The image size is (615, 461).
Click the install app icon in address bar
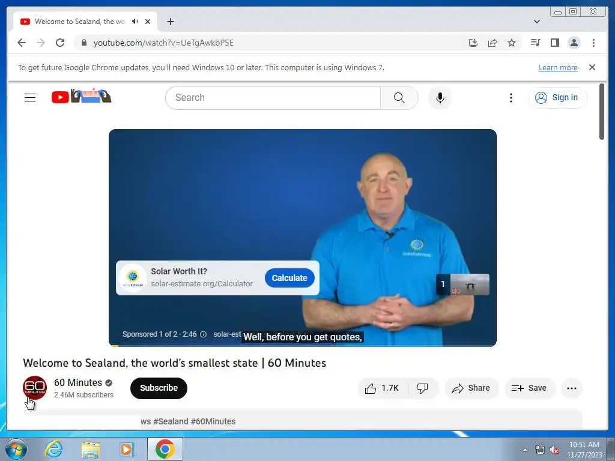pos(473,43)
